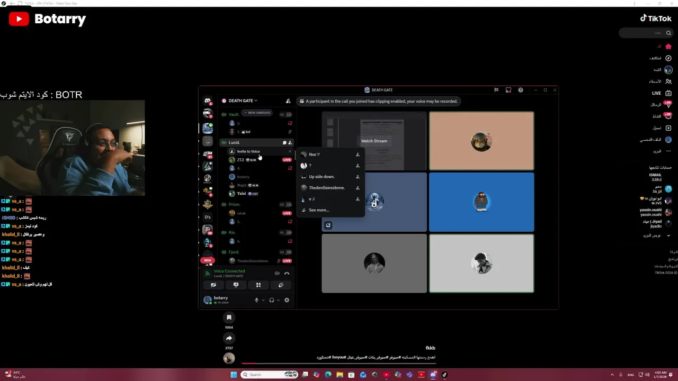Click the noise suppression waveform icon

277,274
